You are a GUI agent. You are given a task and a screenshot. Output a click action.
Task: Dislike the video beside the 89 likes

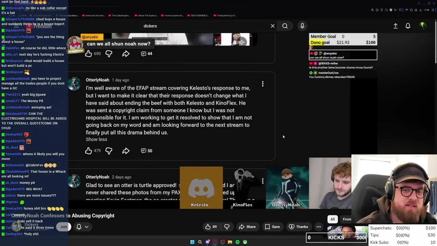pos(227,227)
